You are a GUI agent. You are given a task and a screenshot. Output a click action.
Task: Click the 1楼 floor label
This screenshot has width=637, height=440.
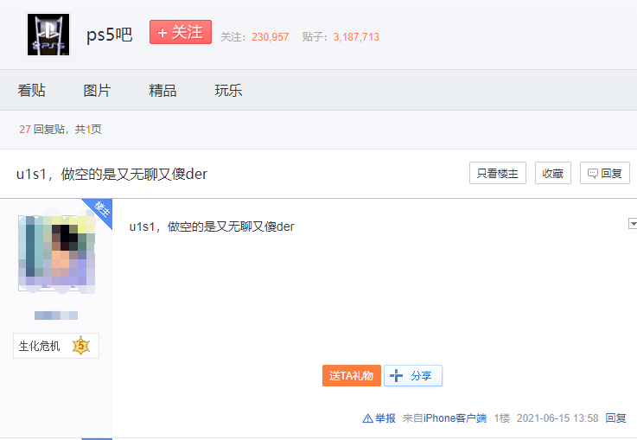coord(501,418)
